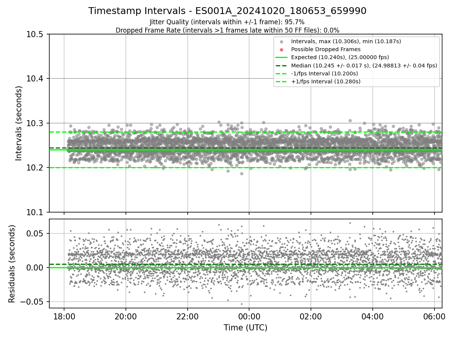Select legend entry 'Expected (10.240s), (25.00000 fps)'
This screenshot has height=341, width=455.
click(x=340, y=57)
